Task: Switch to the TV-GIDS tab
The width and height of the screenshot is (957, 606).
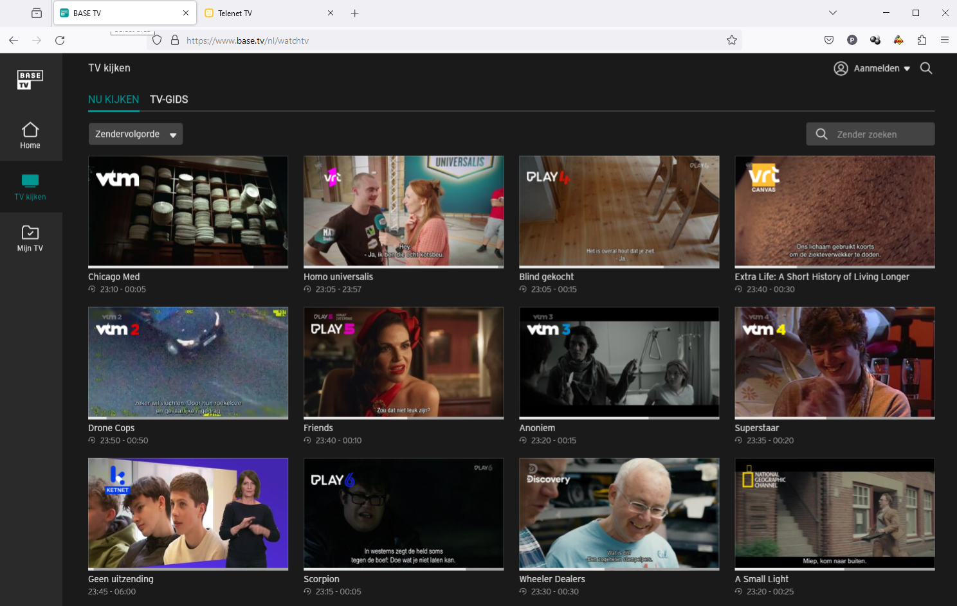Action: point(169,100)
